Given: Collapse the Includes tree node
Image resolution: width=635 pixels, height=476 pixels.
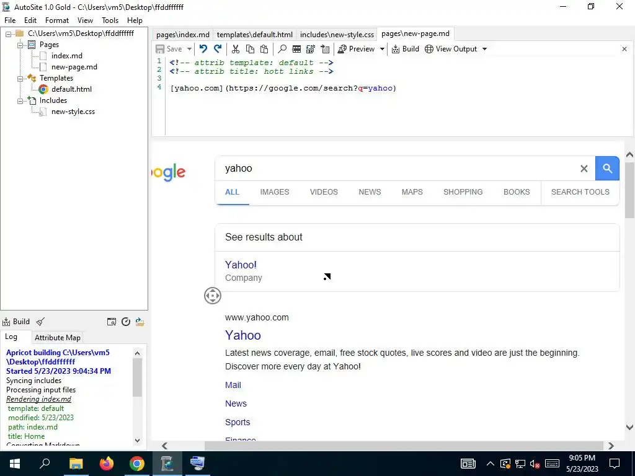Looking at the screenshot, I should click(20, 101).
